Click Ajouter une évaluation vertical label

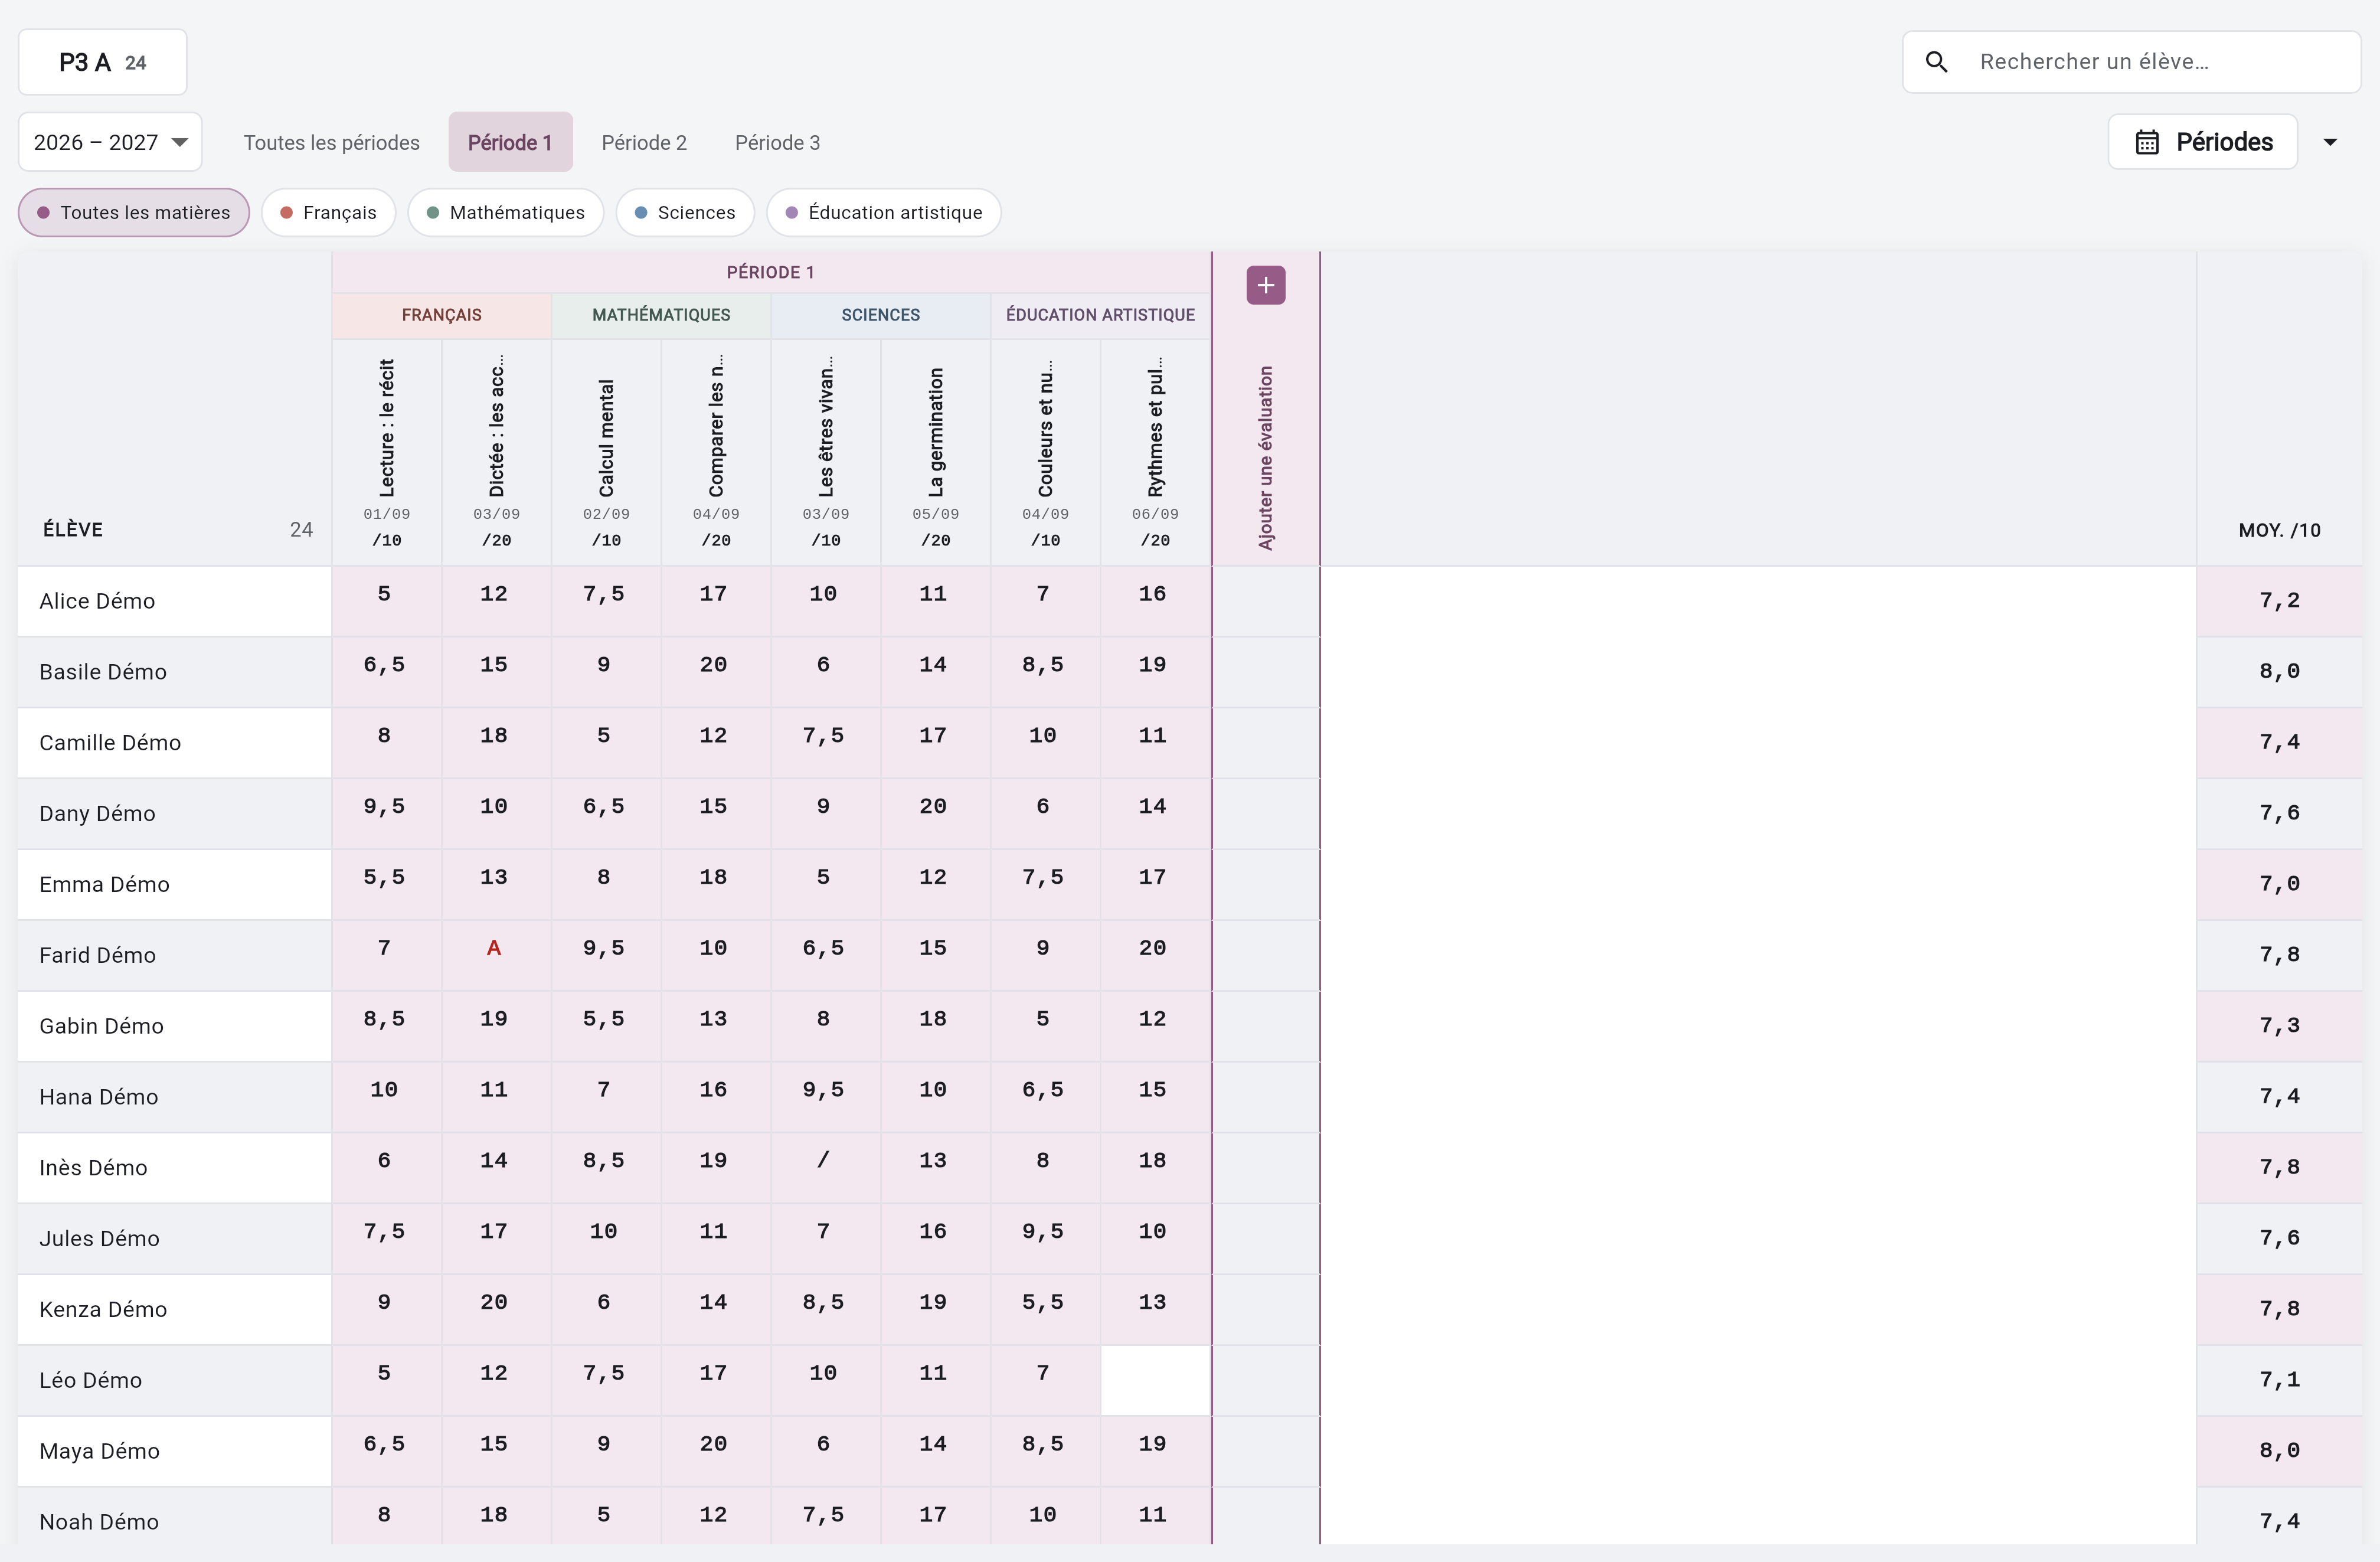1265,457
